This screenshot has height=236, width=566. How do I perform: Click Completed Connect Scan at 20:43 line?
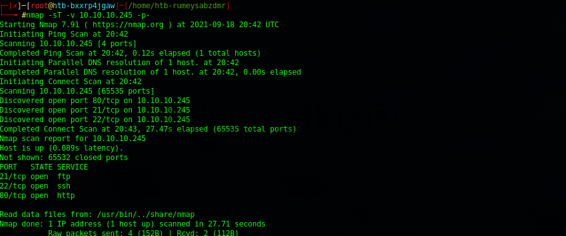[148, 129]
